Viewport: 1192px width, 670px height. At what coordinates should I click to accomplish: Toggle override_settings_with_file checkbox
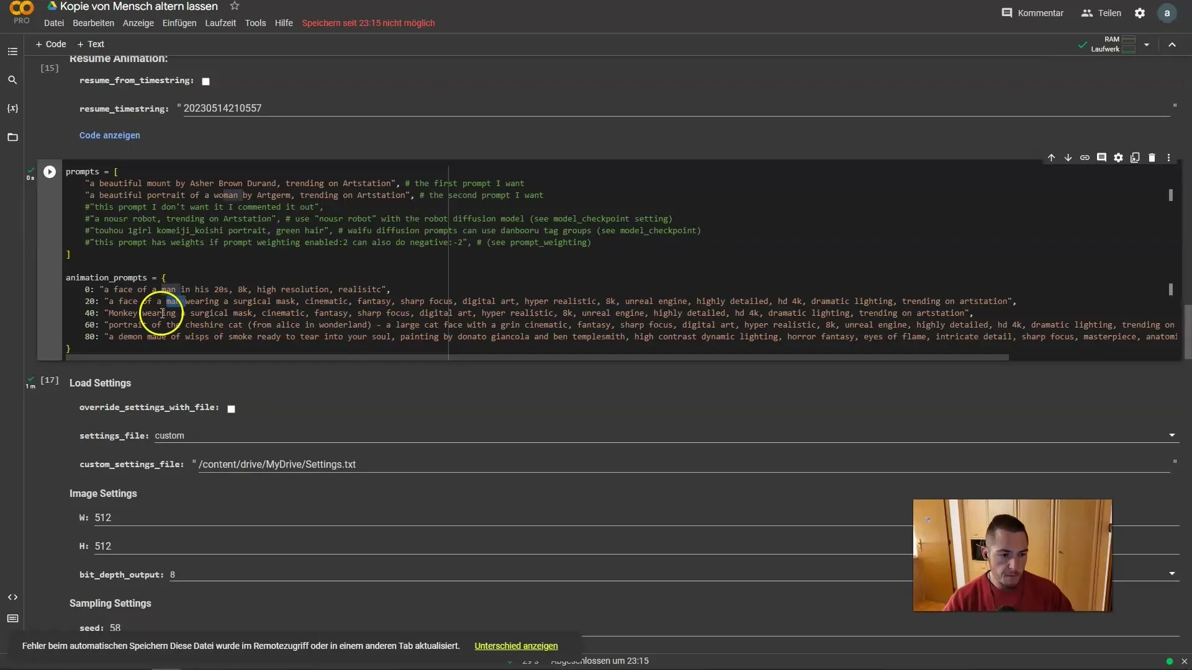tap(232, 409)
